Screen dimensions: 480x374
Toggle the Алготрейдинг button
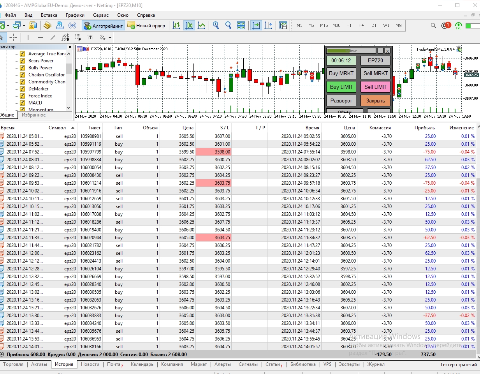click(103, 26)
